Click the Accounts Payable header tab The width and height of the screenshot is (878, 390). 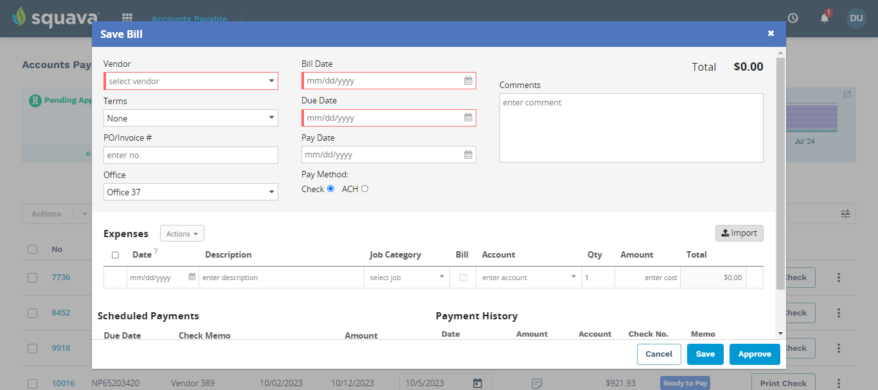click(x=189, y=19)
